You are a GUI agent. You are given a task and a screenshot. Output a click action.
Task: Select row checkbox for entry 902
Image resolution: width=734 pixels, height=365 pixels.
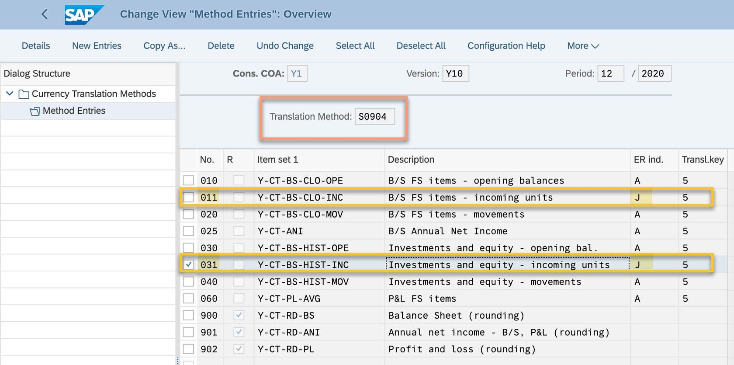point(188,349)
